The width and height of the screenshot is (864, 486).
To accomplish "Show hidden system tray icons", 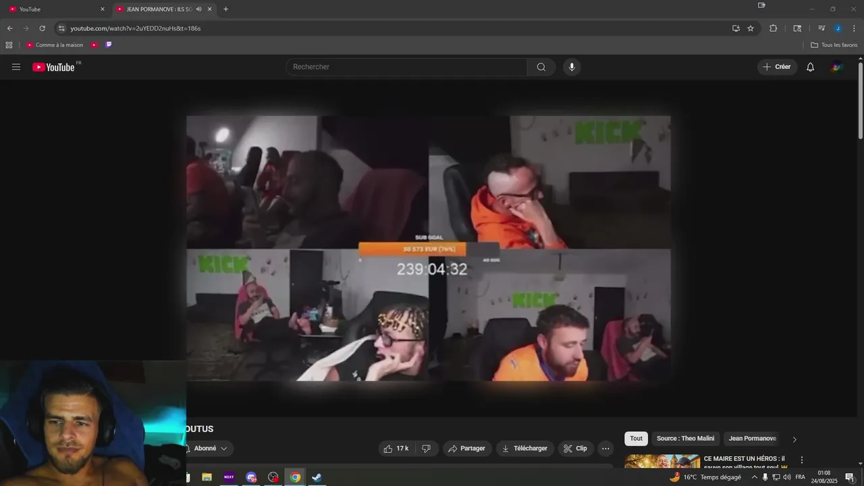I will click(755, 477).
